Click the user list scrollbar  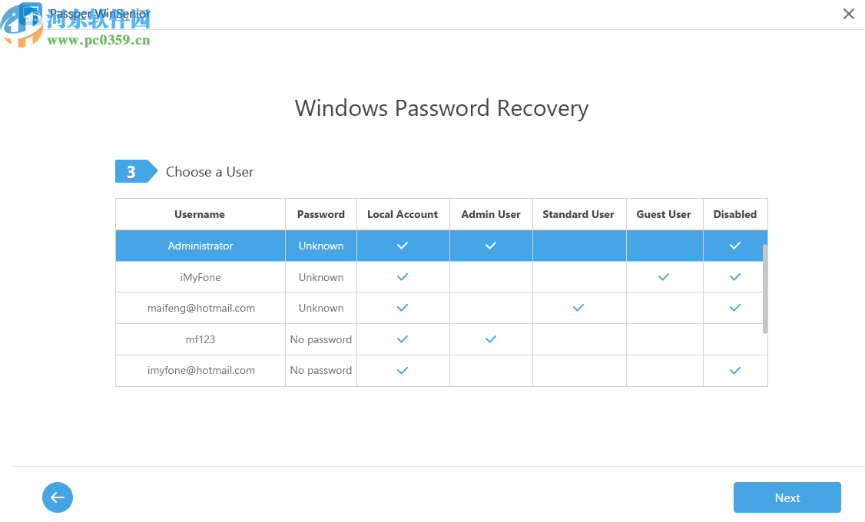point(764,289)
